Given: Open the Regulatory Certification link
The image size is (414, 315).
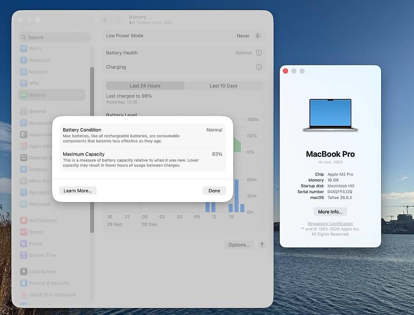Looking at the screenshot, I should click(x=330, y=224).
